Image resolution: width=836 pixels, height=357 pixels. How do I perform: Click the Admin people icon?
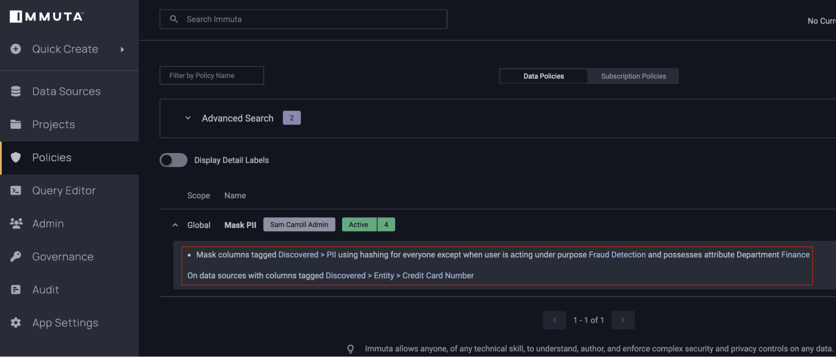16,223
